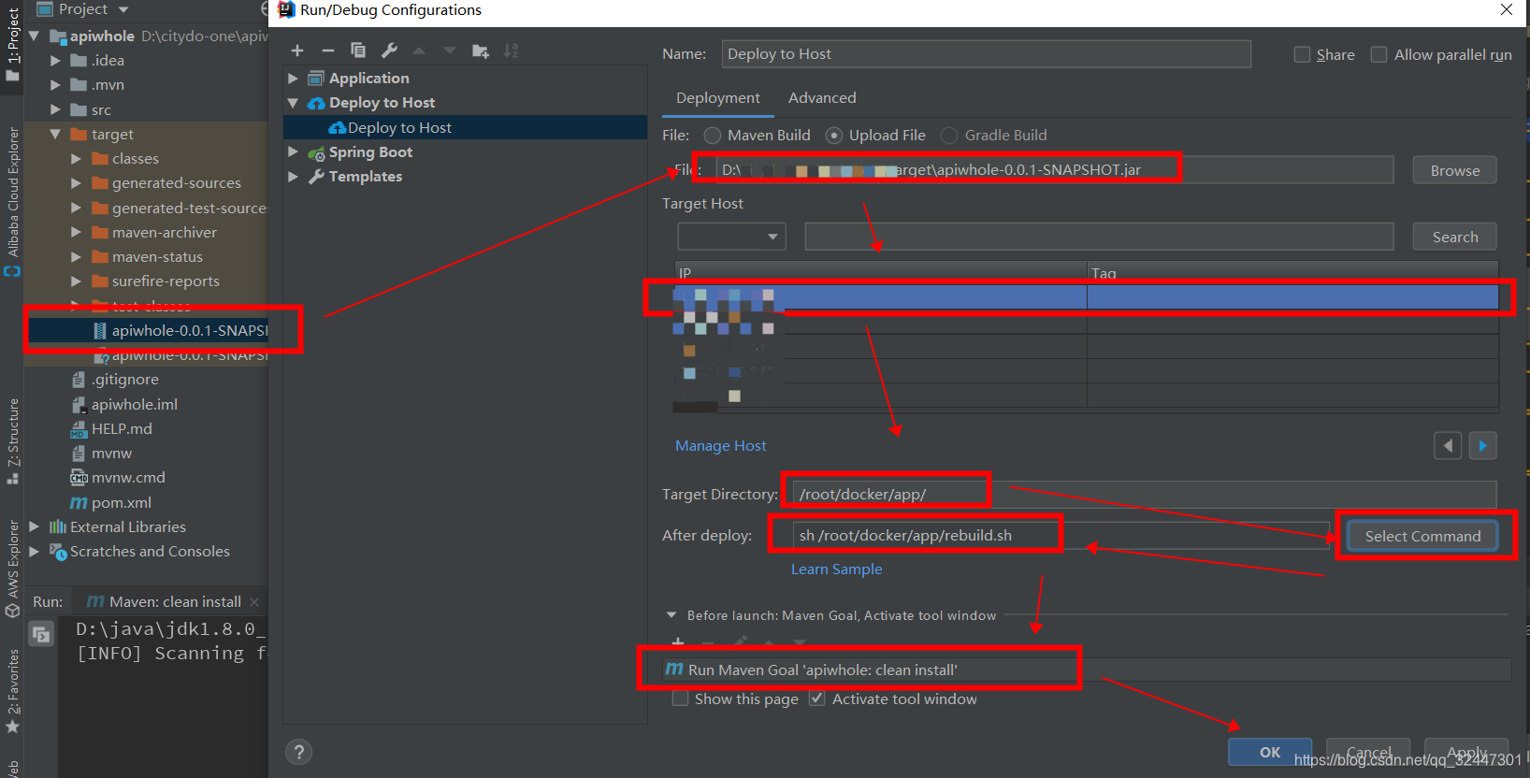Viewport: 1530px width, 778px height.
Task: Expand the src folder
Action: (55, 109)
